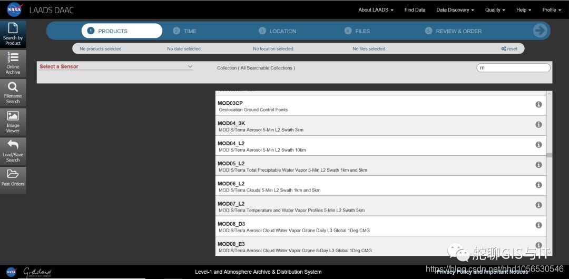Click 'No location selected.' status text
Image resolution: width=569 pixels, height=279 pixels.
(273, 48)
